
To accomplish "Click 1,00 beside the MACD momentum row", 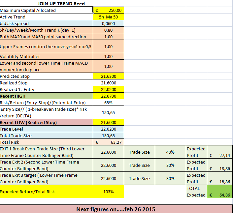I will [108, 66].
